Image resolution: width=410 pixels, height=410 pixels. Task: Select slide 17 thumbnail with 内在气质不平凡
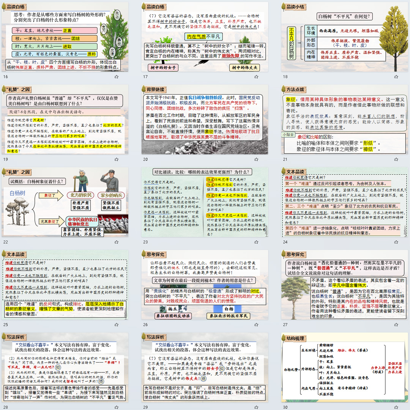point(205,37)
